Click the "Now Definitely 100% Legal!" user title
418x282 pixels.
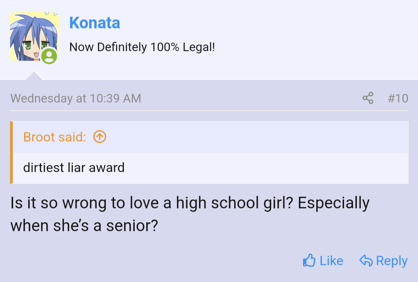[142, 48]
